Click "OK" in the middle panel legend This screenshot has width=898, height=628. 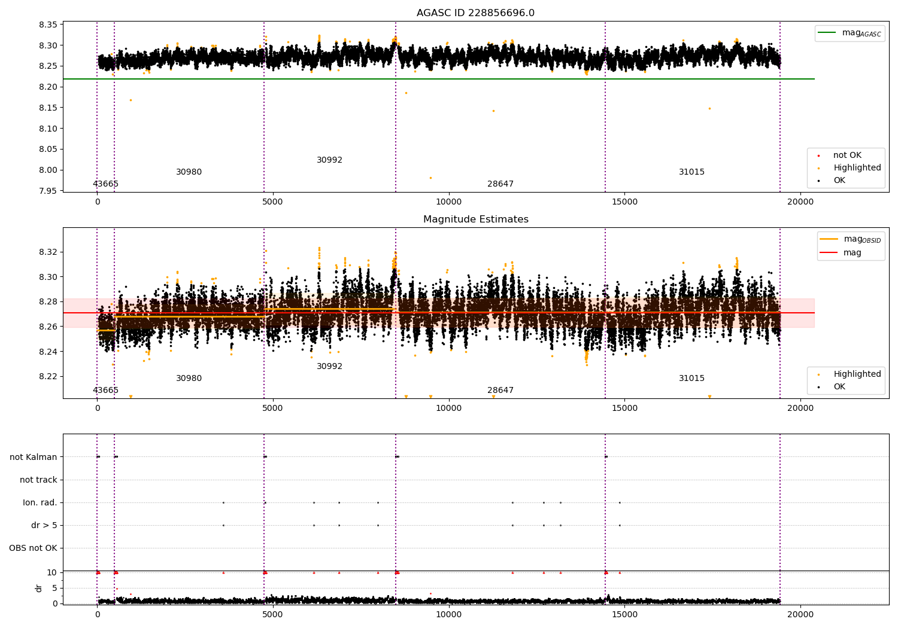832,387
